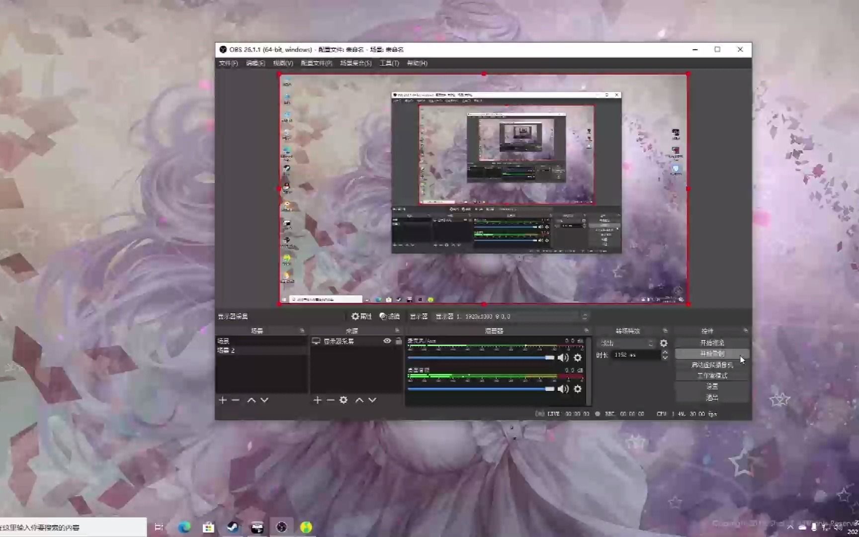Toggle 工作室模式 Studio Mode button
The height and width of the screenshot is (537, 859).
coord(712,376)
